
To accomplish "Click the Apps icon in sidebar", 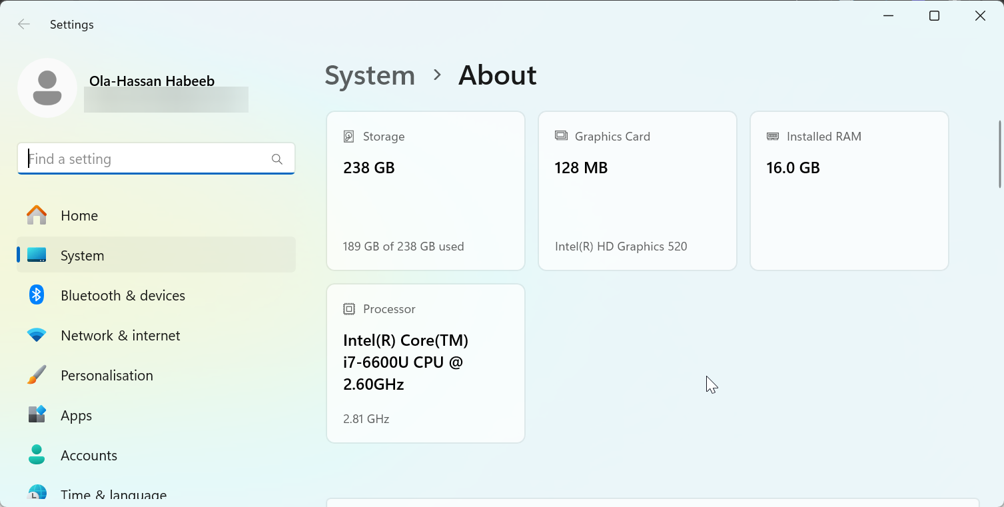I will pyautogui.click(x=37, y=415).
